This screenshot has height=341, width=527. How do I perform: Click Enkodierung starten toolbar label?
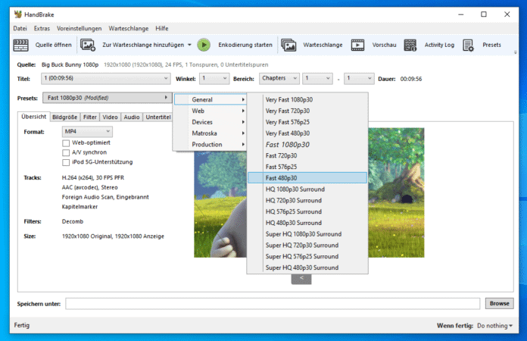245,45
